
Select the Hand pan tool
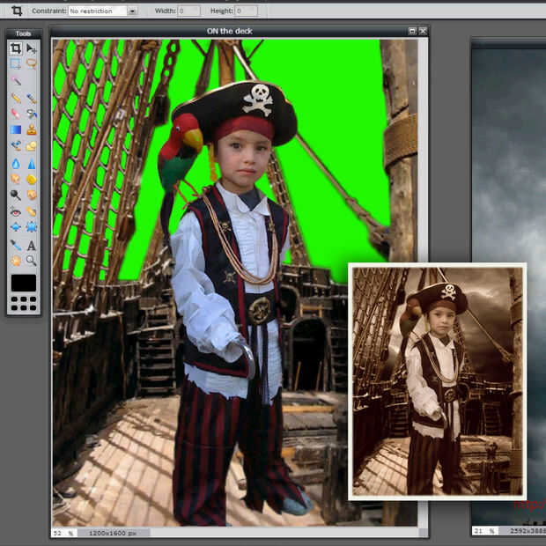[15, 261]
